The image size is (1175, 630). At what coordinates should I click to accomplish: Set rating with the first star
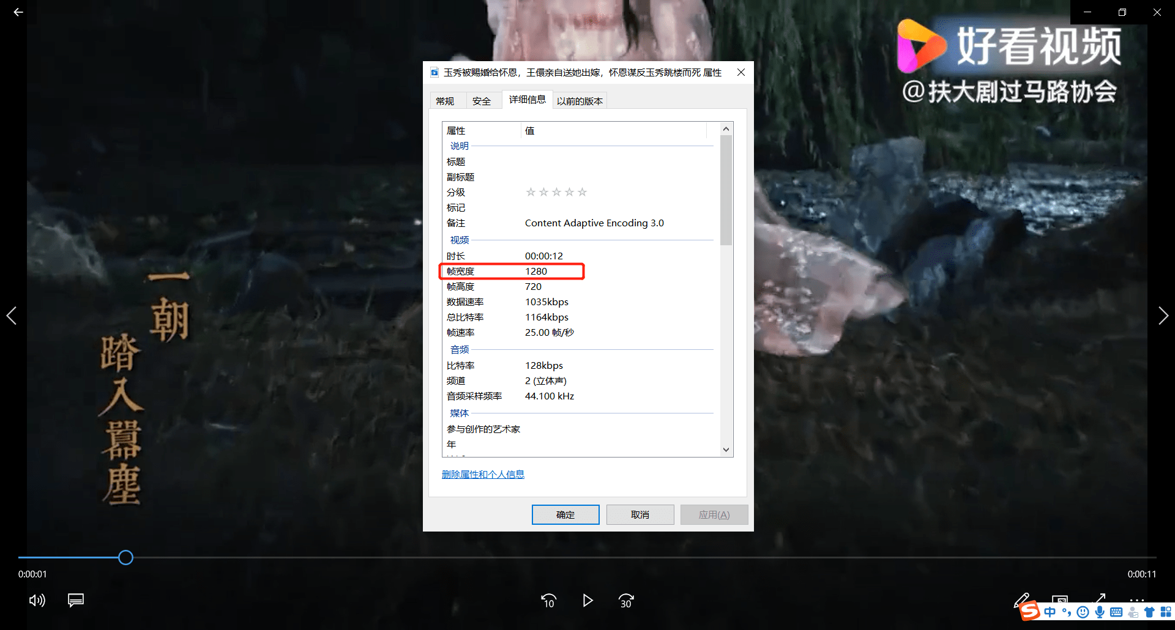[531, 192]
